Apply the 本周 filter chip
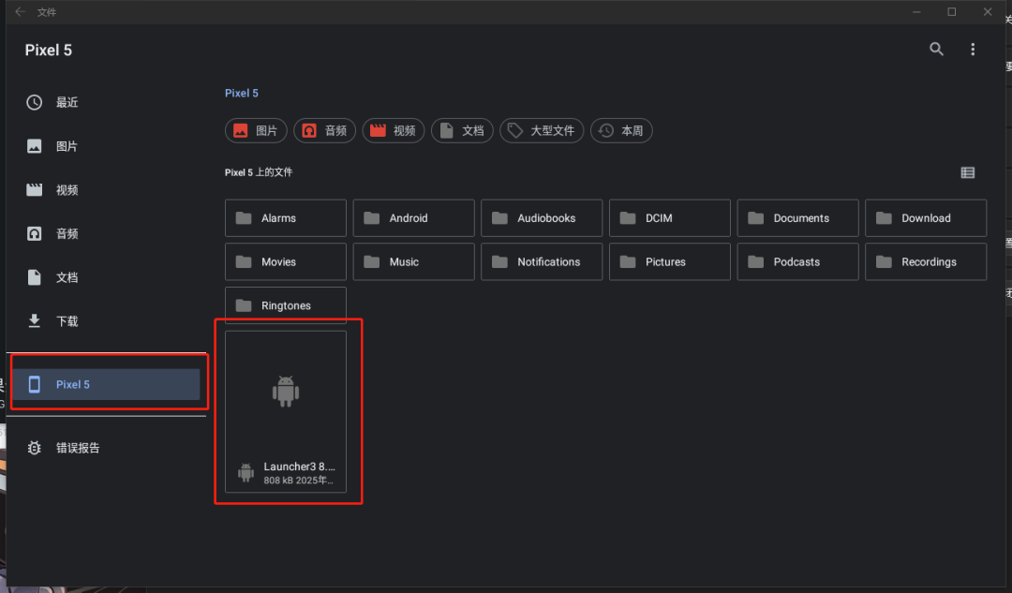 621,131
